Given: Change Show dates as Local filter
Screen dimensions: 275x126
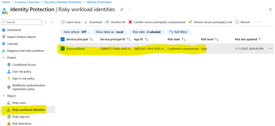Looking at the screenshot, I should [110, 32].
